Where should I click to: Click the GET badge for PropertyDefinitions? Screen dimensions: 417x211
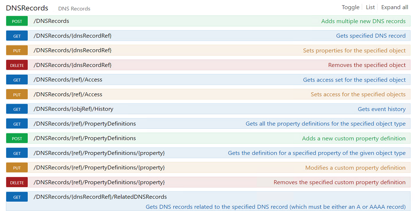pyautogui.click(x=17, y=124)
